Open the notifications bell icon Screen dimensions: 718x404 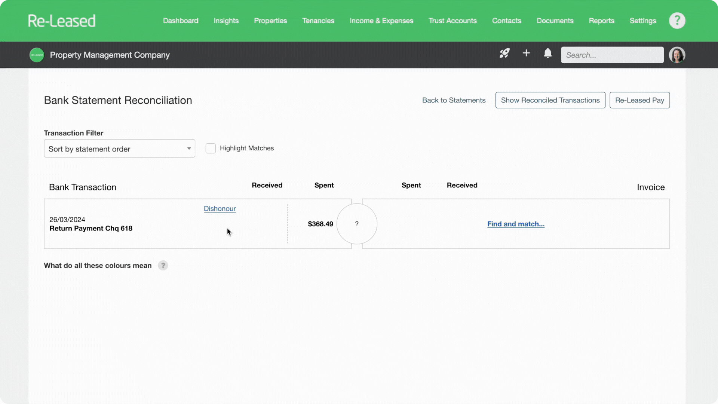point(548,53)
